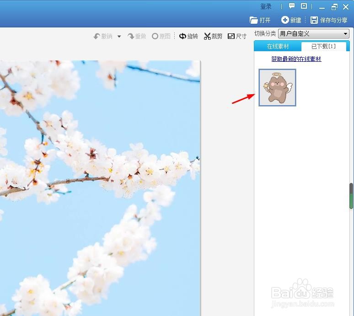Image resolution: width=354 pixels, height=316 pixels.
Task: Click 获取最新的在线素材 link
Action: click(x=296, y=59)
